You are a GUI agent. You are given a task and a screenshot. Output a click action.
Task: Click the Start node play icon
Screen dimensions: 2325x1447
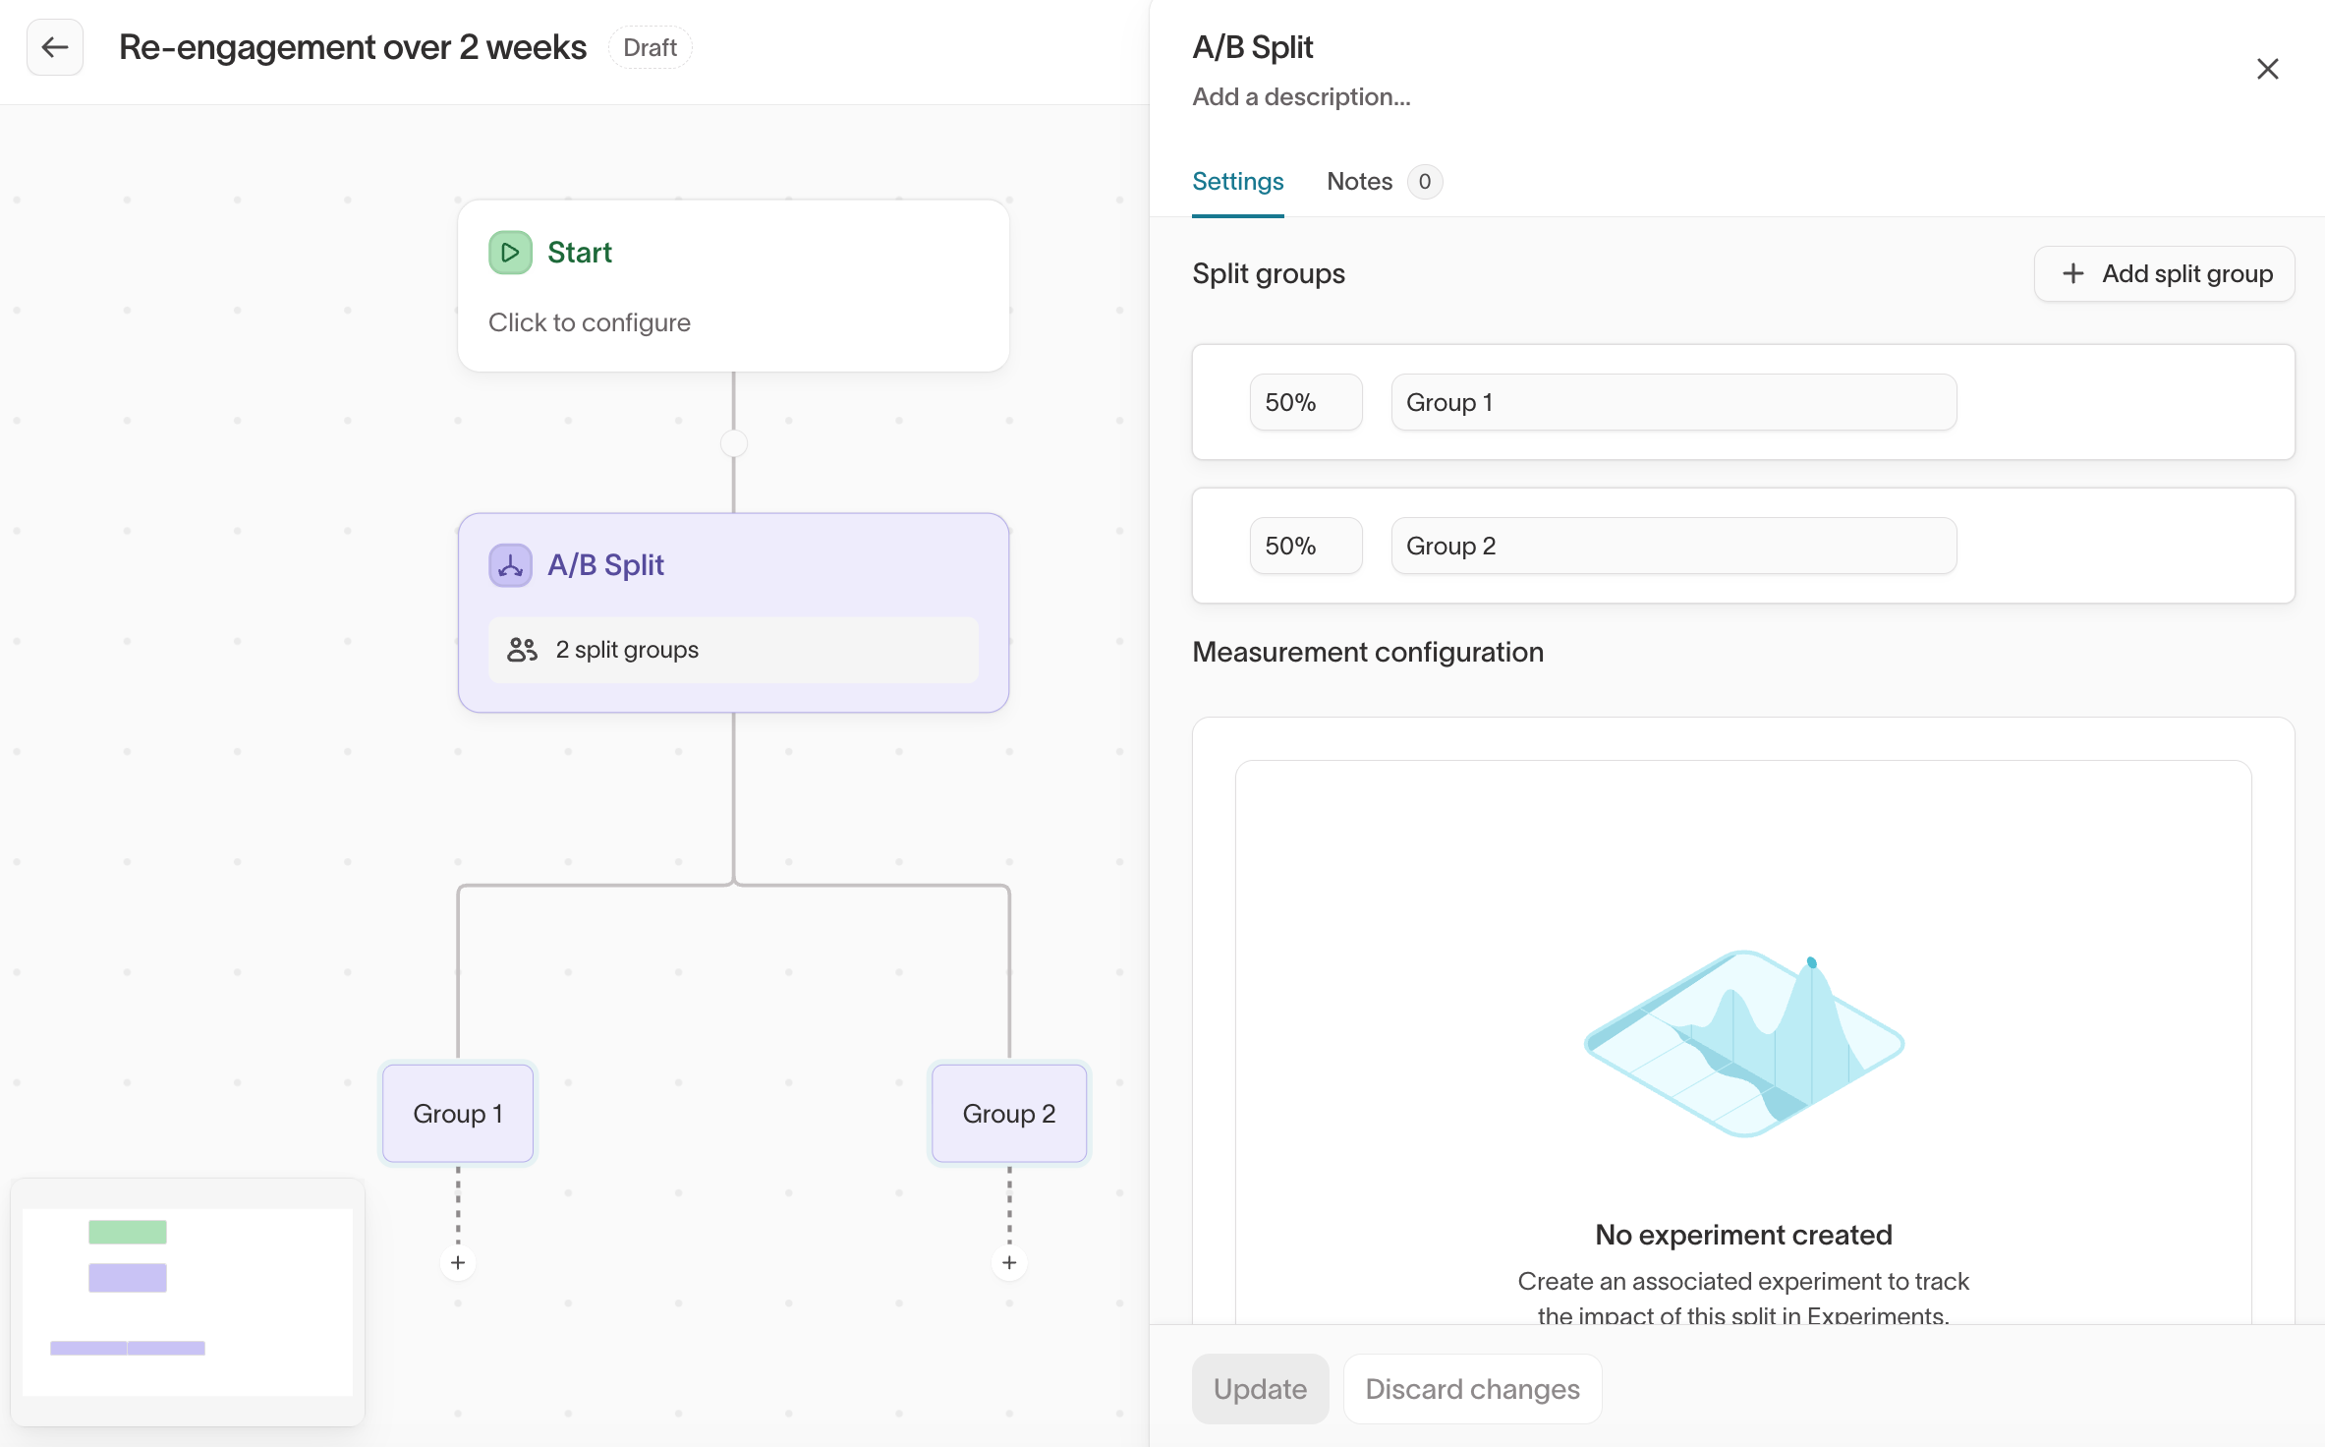pyautogui.click(x=510, y=253)
